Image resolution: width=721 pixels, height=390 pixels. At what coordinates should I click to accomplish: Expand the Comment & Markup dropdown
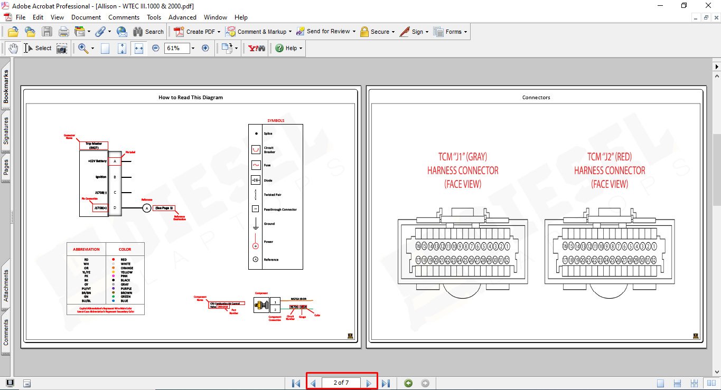pos(291,32)
